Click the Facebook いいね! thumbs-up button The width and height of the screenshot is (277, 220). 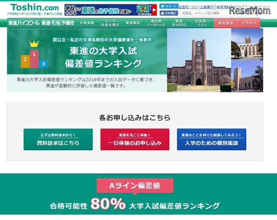tap(169, 13)
